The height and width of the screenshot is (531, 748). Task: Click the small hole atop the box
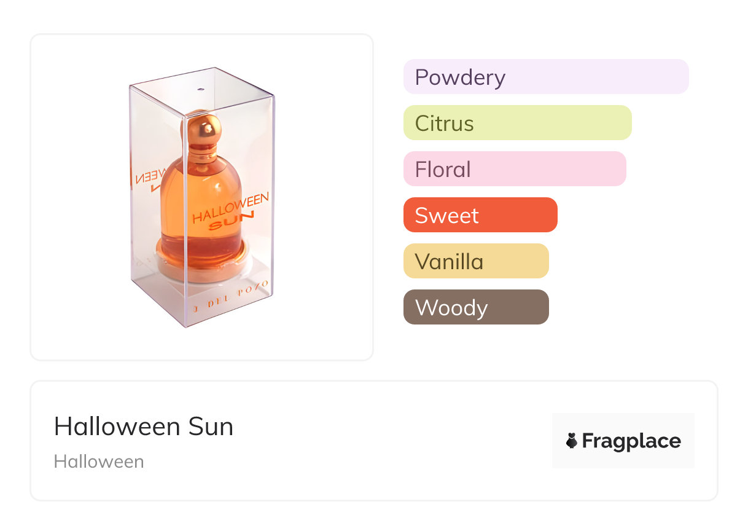(201, 90)
